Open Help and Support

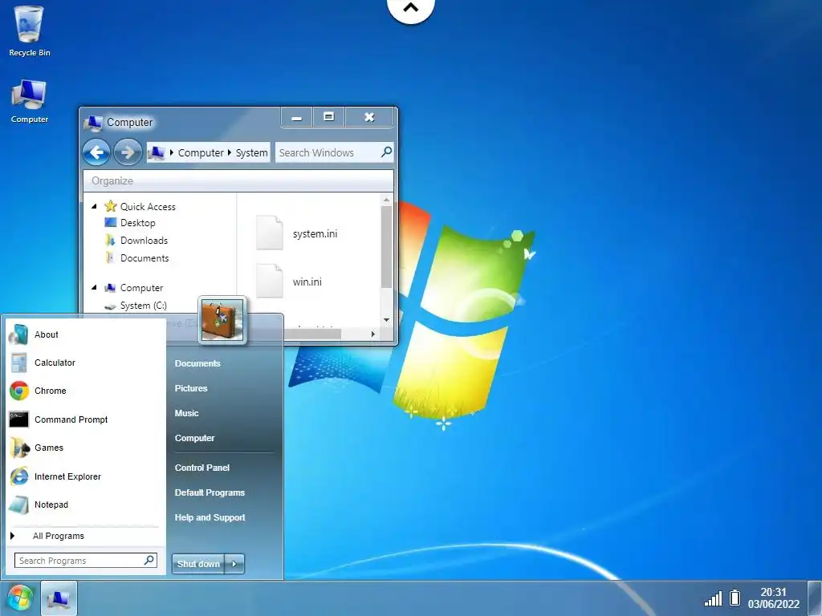[210, 517]
